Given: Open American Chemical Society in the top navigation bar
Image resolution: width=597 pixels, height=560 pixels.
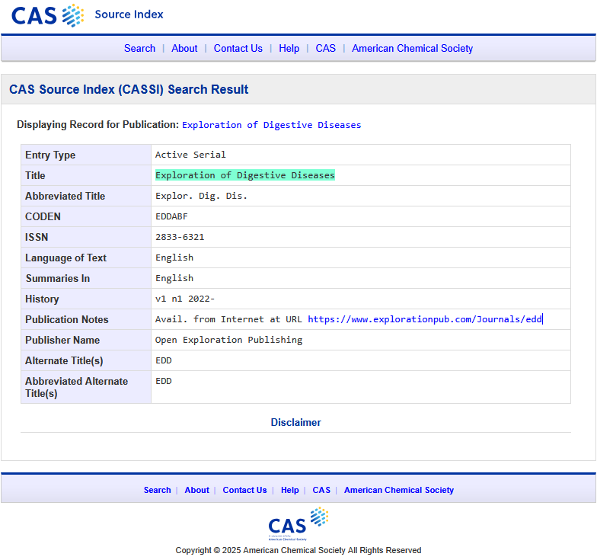Looking at the screenshot, I should pyautogui.click(x=413, y=49).
